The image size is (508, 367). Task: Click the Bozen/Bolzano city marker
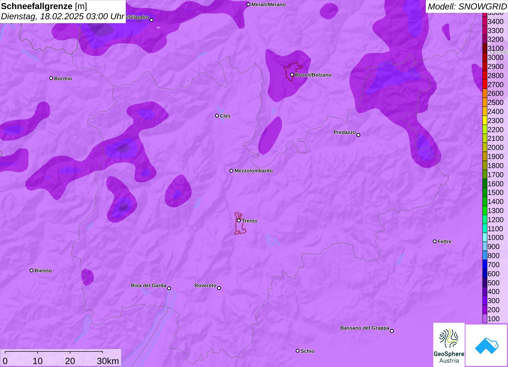pyautogui.click(x=292, y=75)
